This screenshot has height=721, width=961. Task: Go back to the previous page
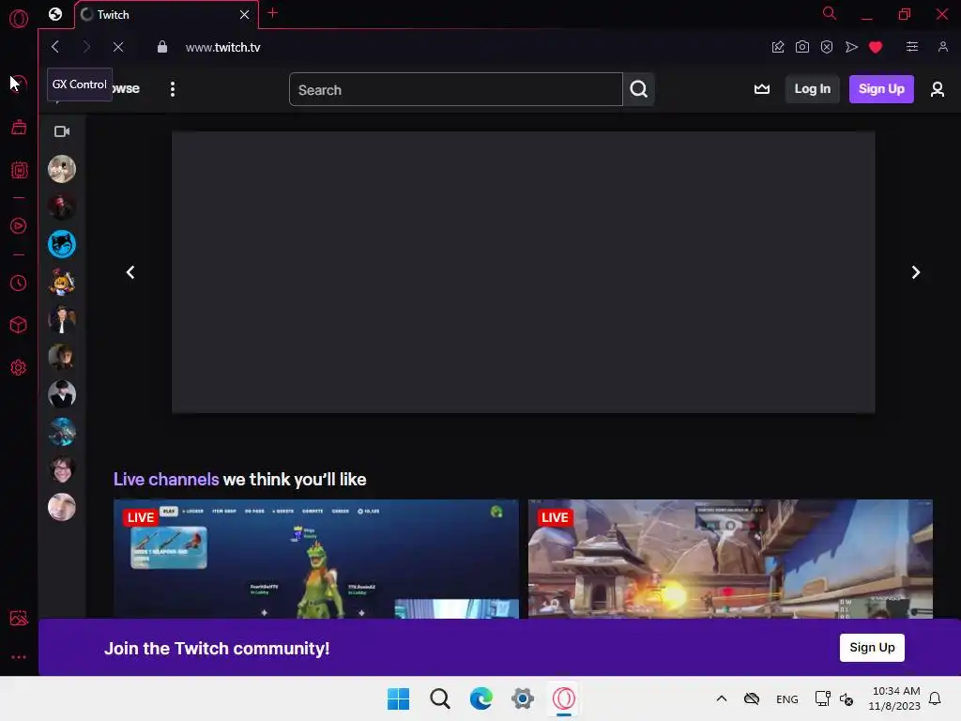coord(55,47)
